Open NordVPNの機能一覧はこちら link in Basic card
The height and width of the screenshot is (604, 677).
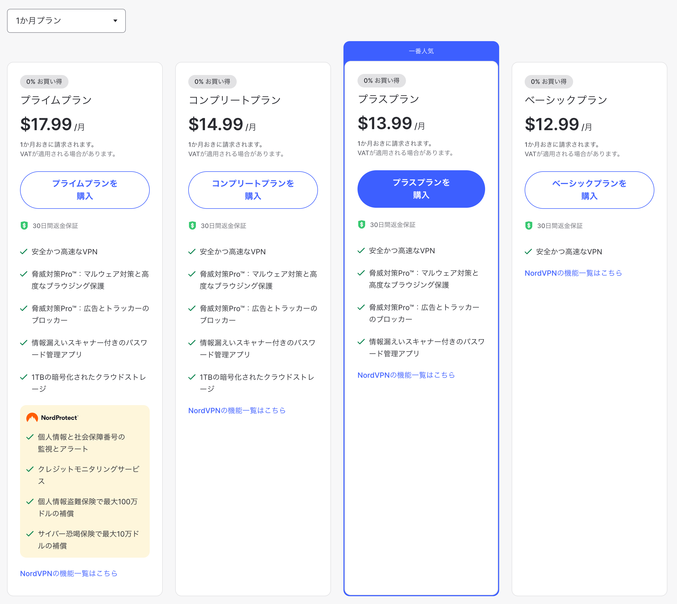point(573,273)
